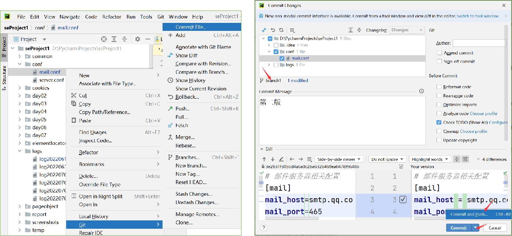Click the Author input field
Viewport: 512px width, 236px height.
(479, 43)
